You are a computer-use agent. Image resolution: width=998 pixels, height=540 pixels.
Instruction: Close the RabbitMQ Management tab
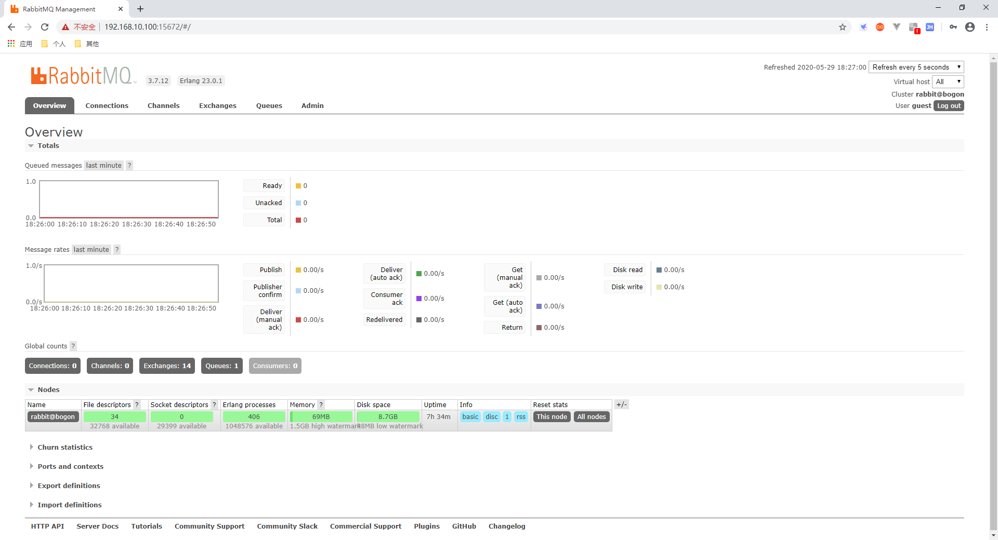pos(121,9)
